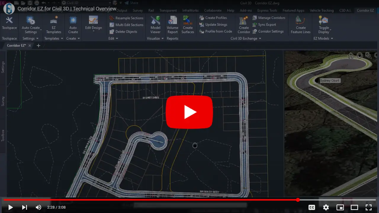Screen dimensions: 379x213
Task: Choose Profile from Code
Action: click(216, 31)
